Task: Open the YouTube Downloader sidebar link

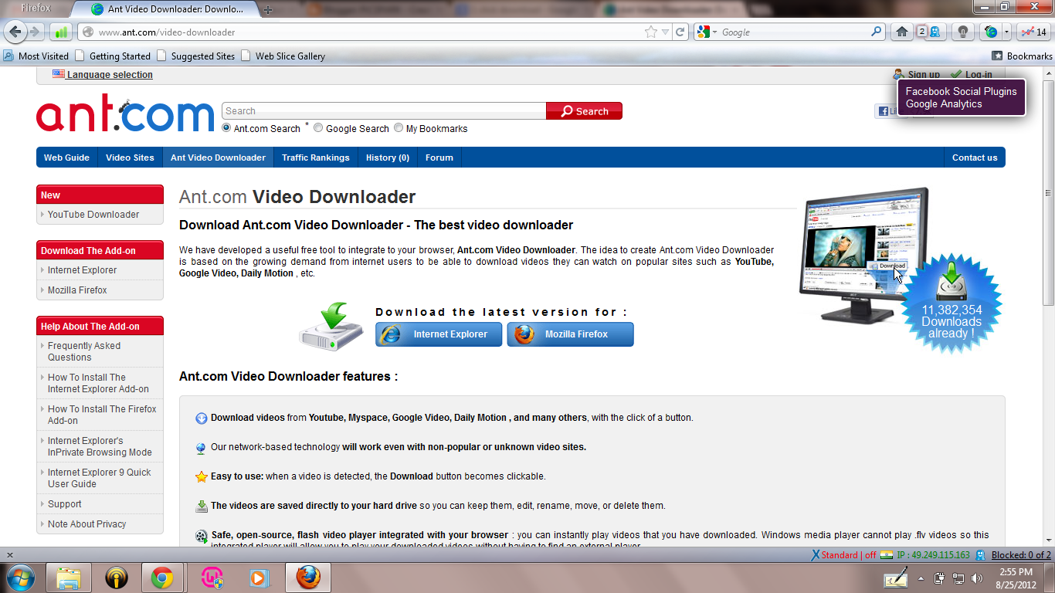Action: [93, 215]
